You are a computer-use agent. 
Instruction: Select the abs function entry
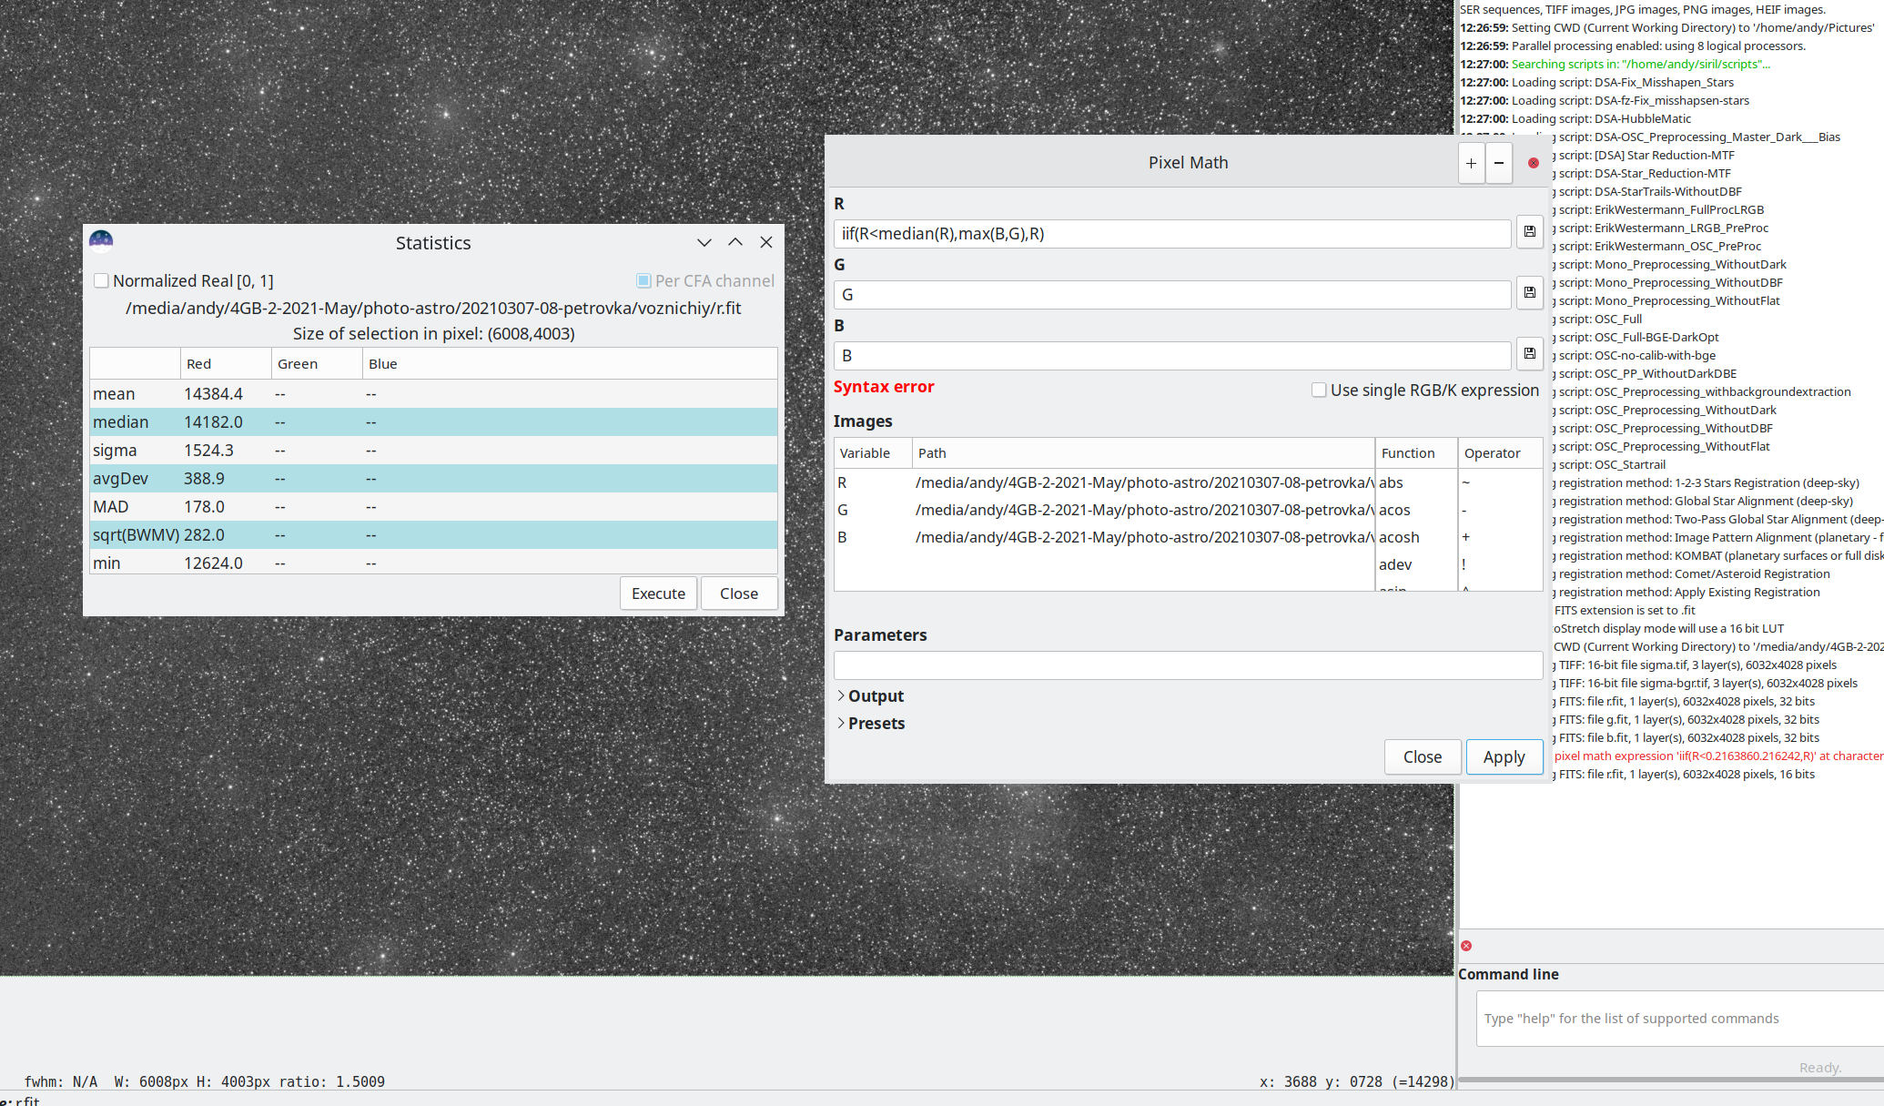pyautogui.click(x=1391, y=482)
